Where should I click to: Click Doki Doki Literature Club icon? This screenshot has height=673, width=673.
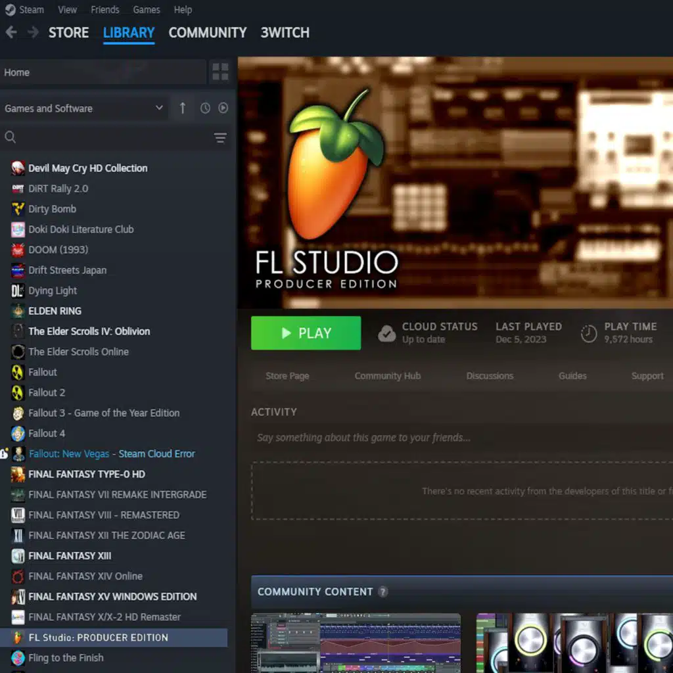(18, 229)
